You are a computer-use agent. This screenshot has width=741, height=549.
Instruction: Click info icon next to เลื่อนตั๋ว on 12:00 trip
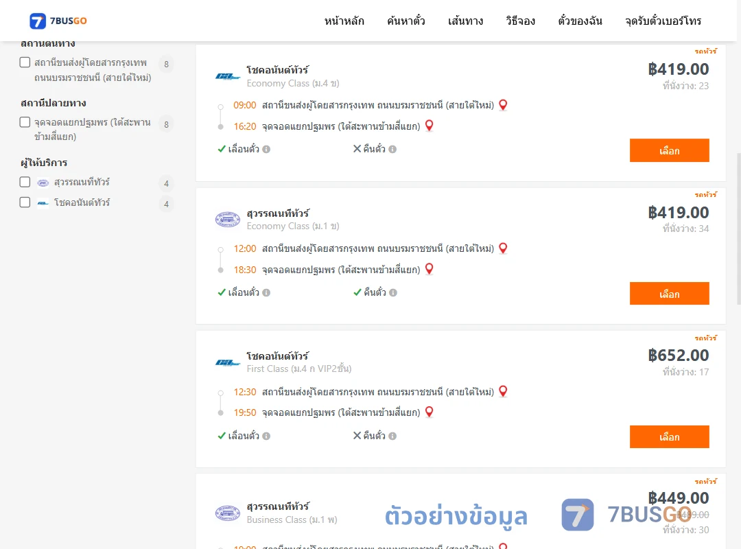(266, 293)
